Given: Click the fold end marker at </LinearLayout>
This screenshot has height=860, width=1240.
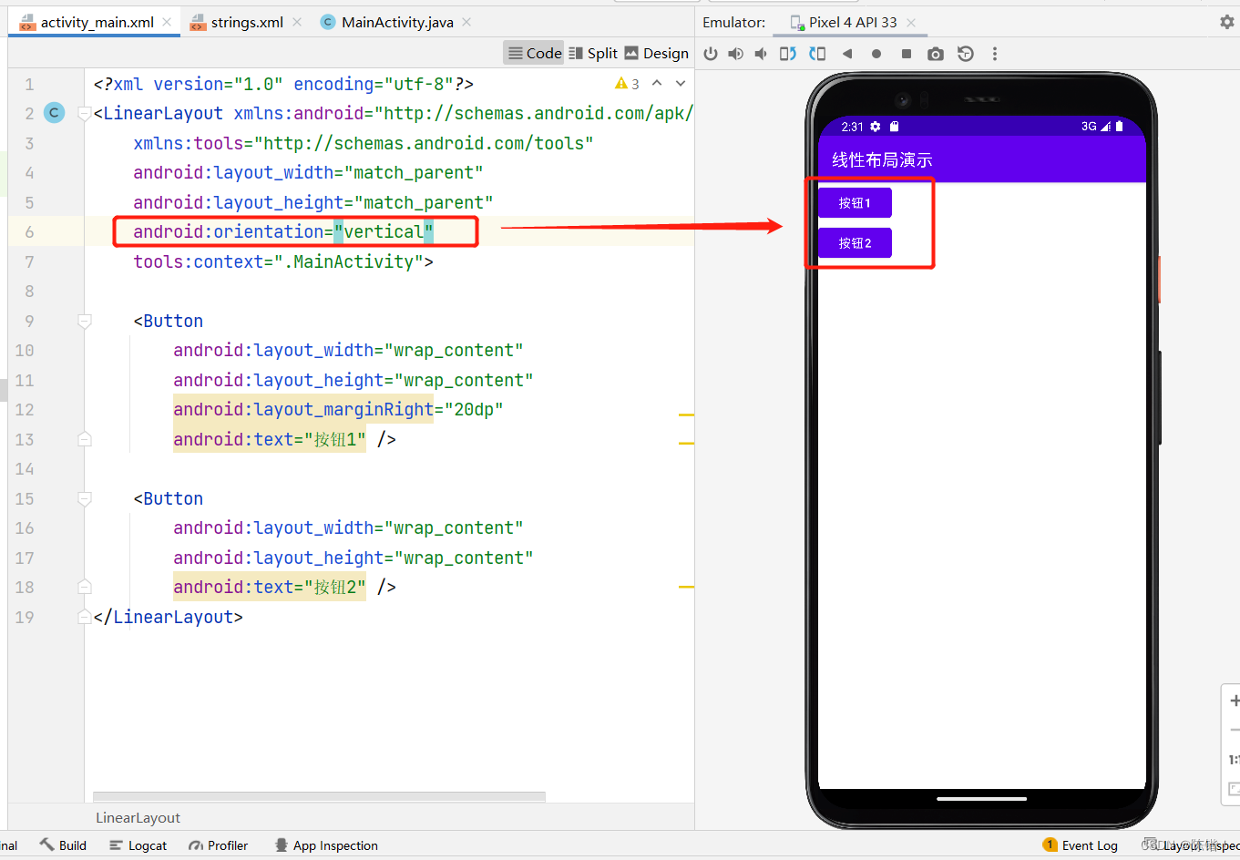Looking at the screenshot, I should pos(85,617).
